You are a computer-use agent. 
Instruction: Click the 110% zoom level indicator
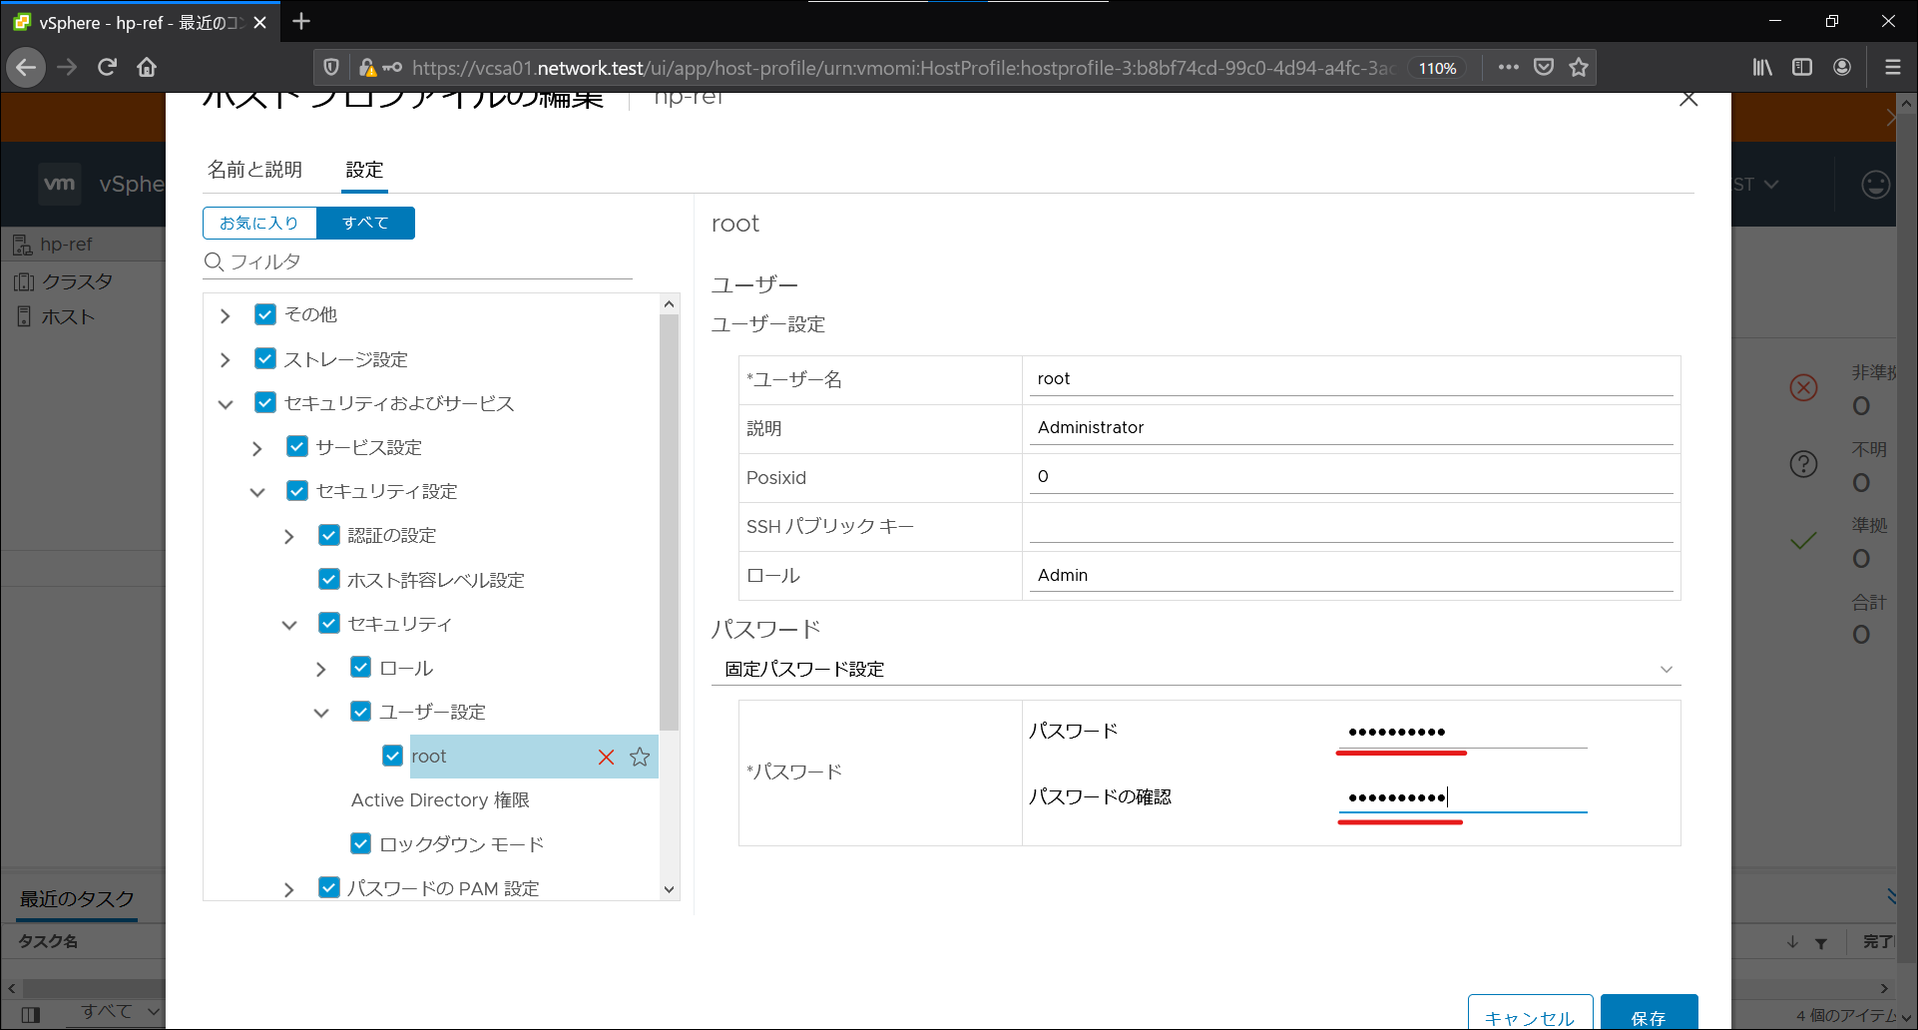1437,68
